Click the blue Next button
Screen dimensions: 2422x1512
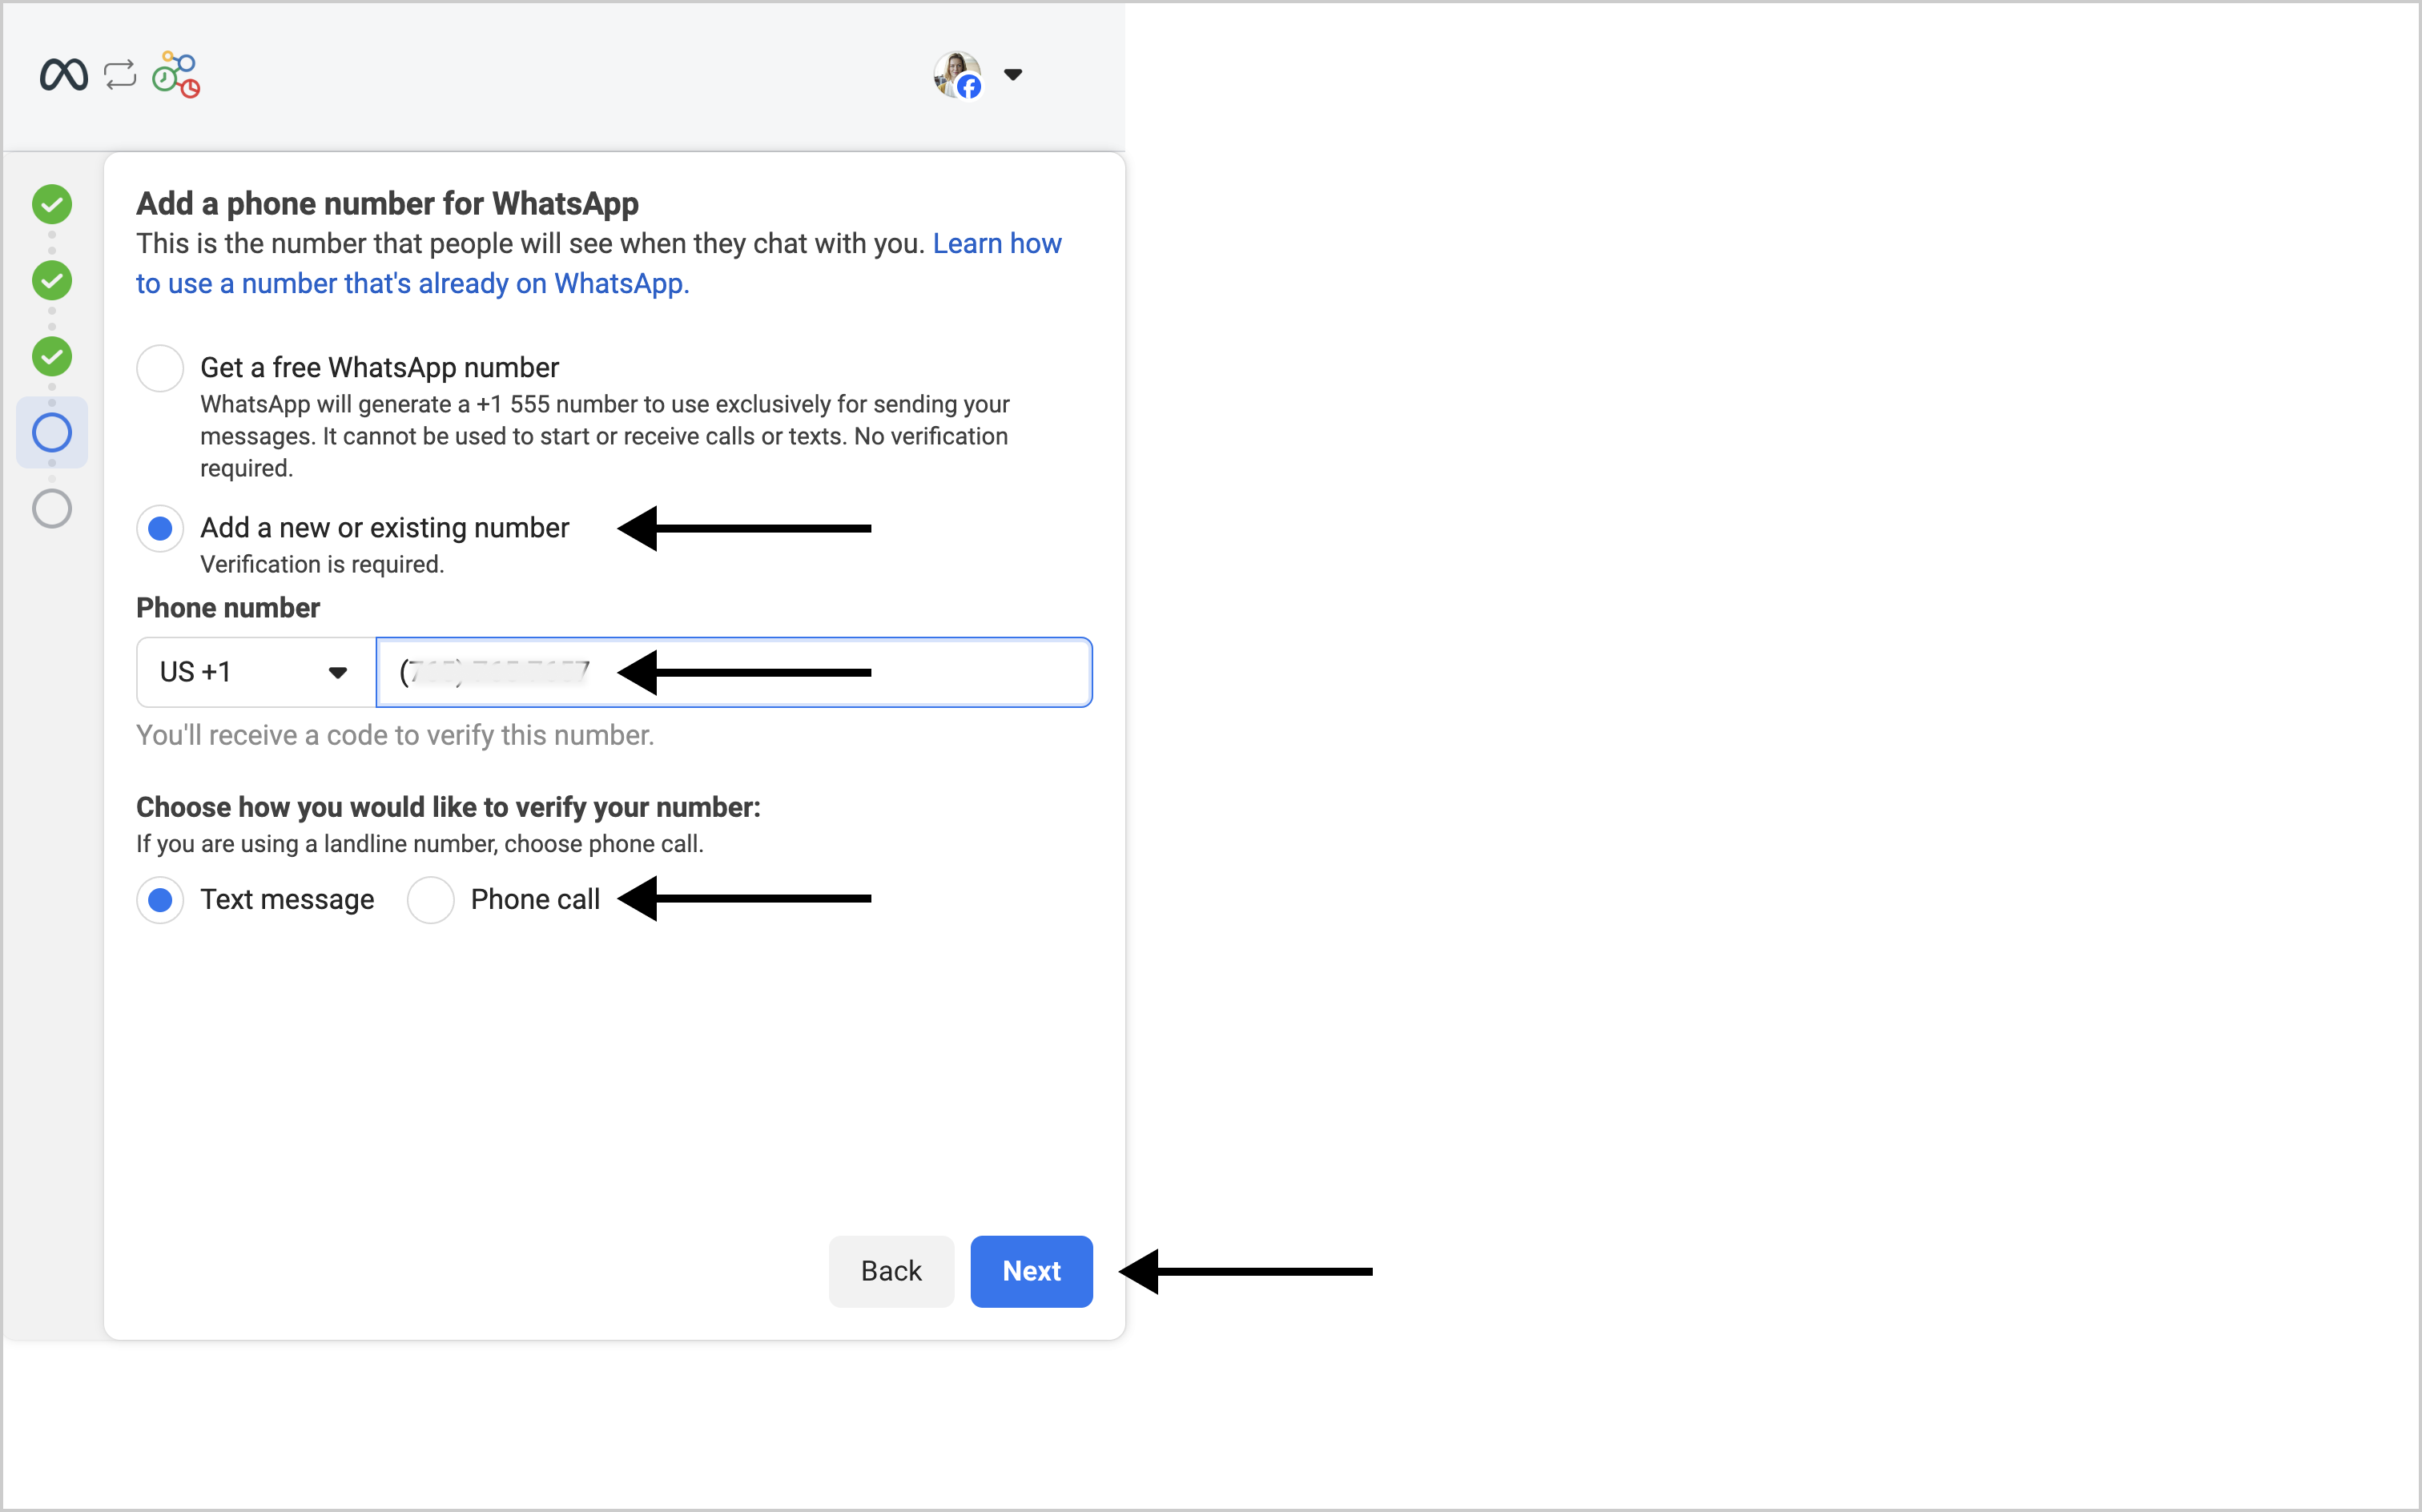coord(1031,1271)
